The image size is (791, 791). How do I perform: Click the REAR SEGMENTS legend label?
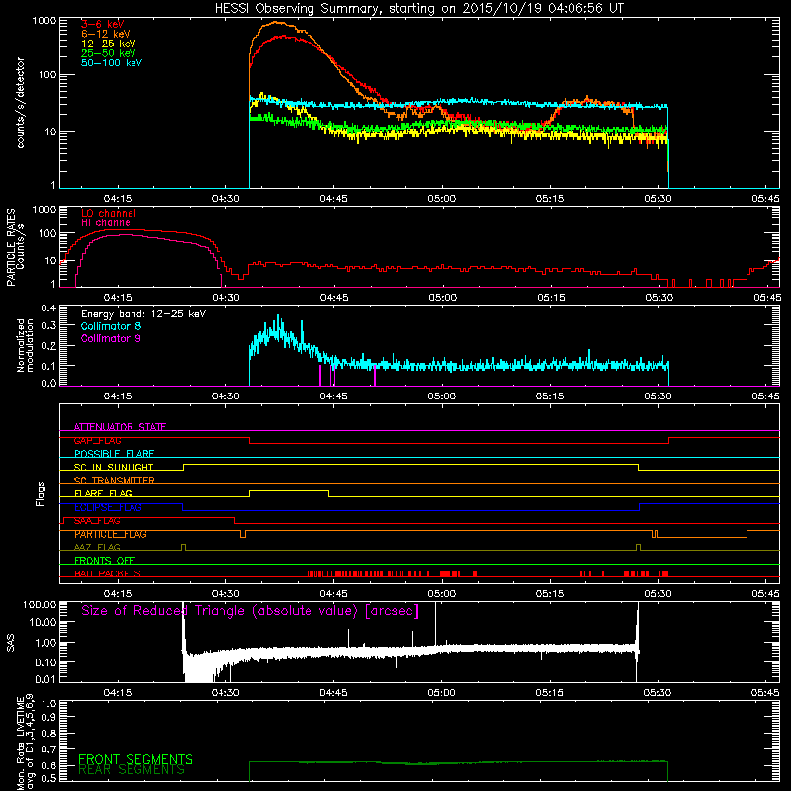(x=132, y=770)
